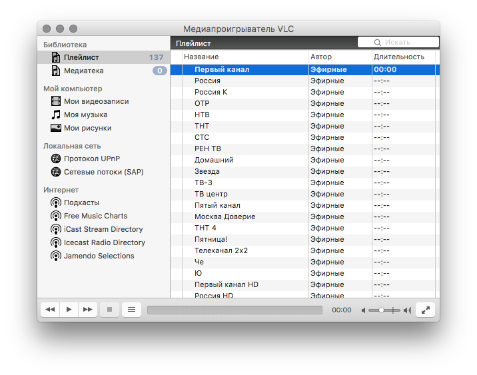Click the 137 playlist count badge
This screenshot has width=477, height=375.
156,57
